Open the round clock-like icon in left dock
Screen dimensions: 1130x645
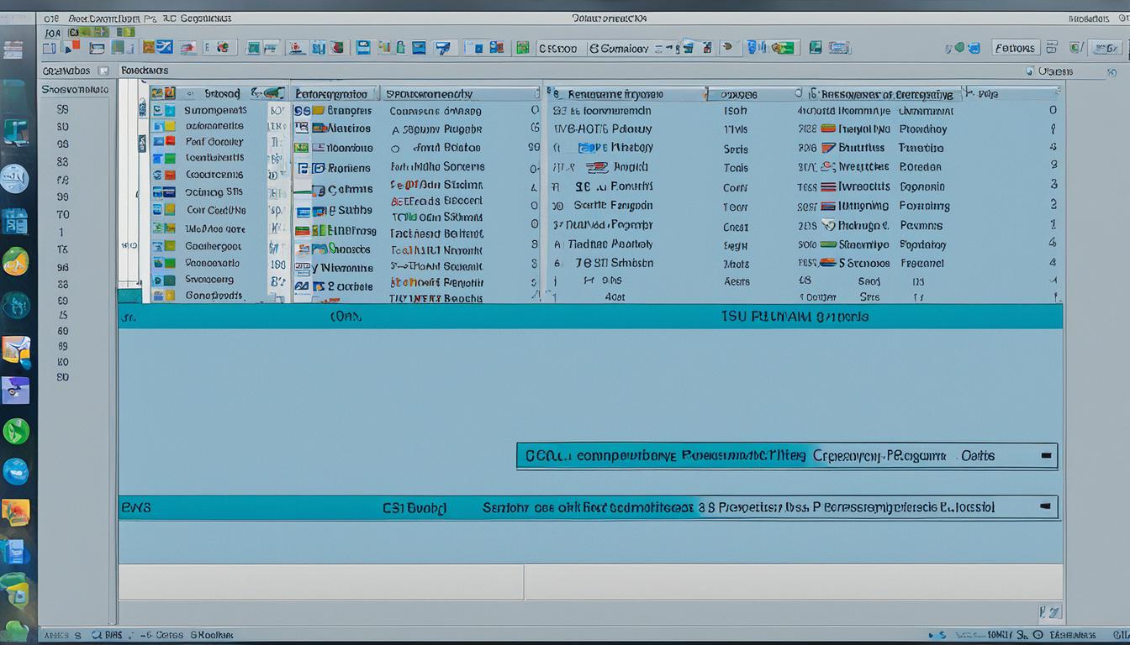14,178
